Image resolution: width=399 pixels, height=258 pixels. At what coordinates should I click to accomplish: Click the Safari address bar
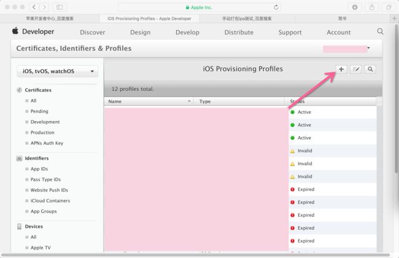coord(199,7)
